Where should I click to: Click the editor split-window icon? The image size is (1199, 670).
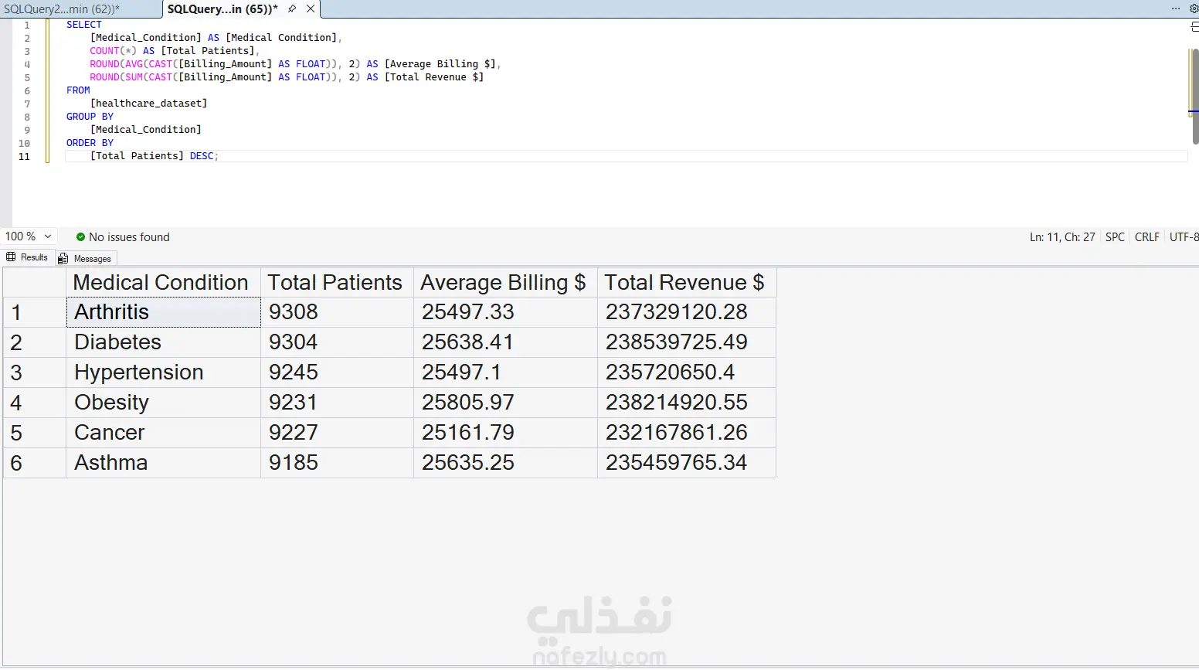click(1194, 27)
